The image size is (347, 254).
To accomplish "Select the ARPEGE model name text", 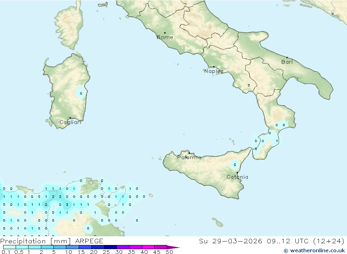I will tap(89, 241).
